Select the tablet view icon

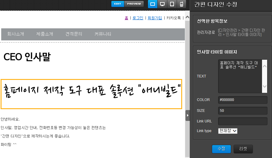(172, 4)
